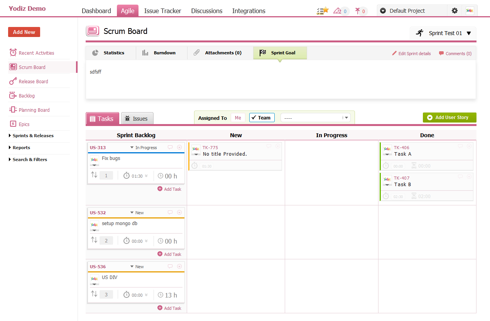This screenshot has height=321, width=490.
Task: Open Epics from the sidebar
Action: [24, 124]
